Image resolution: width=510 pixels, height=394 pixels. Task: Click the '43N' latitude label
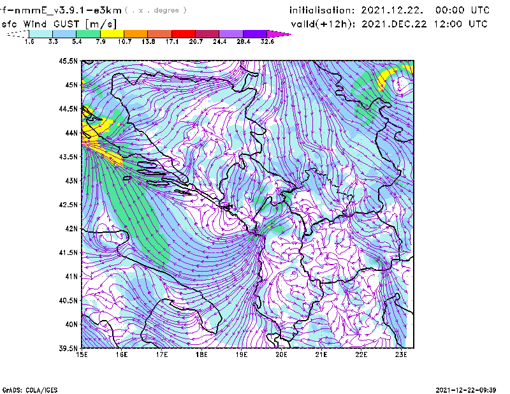tap(71, 180)
